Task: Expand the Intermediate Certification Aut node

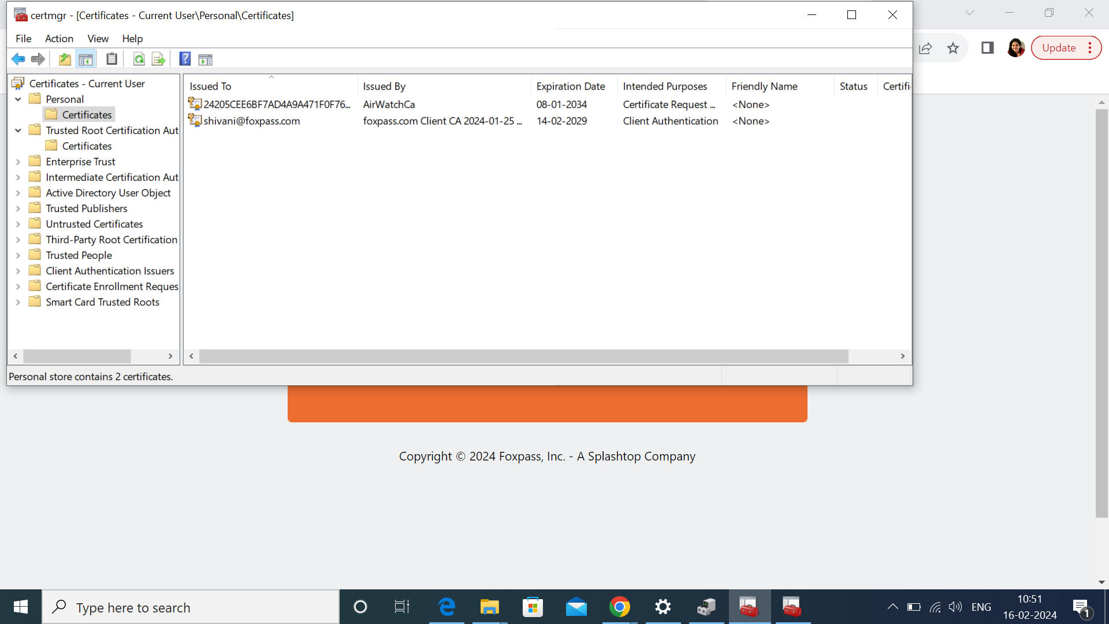Action: point(17,177)
